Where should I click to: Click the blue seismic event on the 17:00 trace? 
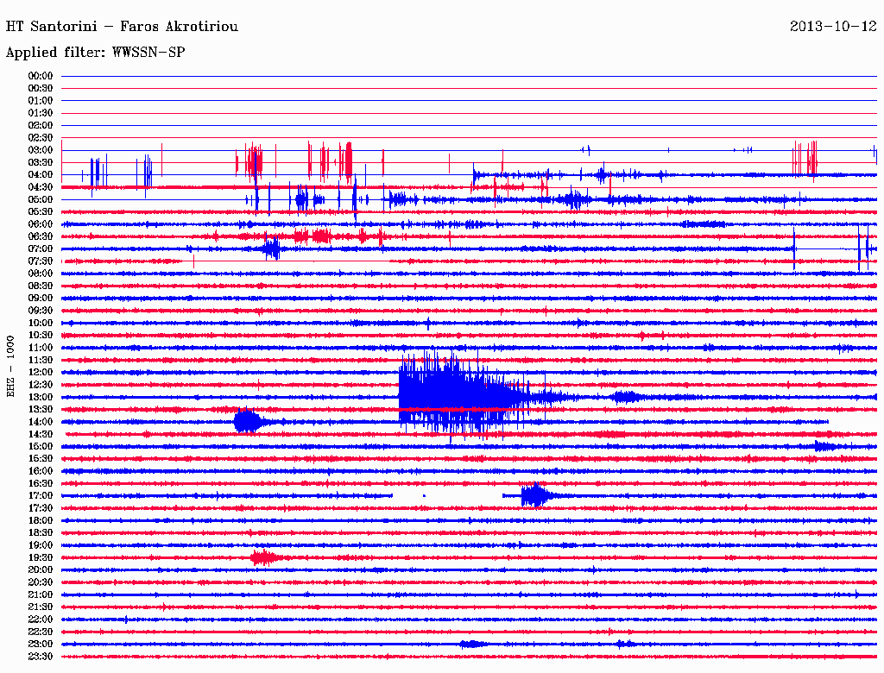tap(534, 496)
